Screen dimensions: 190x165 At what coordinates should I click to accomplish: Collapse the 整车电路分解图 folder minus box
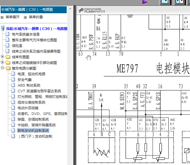(2, 68)
